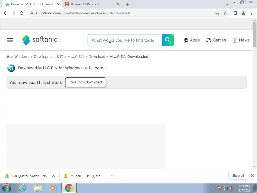Click the muted volume tray icon
Image resolution: width=257 pixels, height=193 pixels.
(x=232, y=188)
